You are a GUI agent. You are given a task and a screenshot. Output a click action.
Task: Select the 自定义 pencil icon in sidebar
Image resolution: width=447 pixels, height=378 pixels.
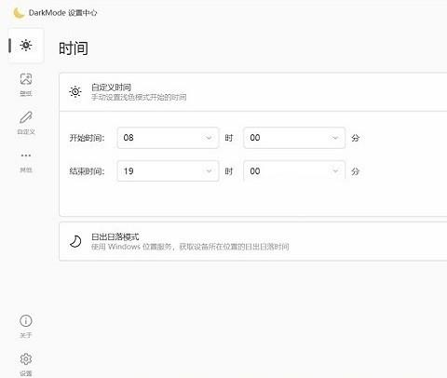coord(26,117)
